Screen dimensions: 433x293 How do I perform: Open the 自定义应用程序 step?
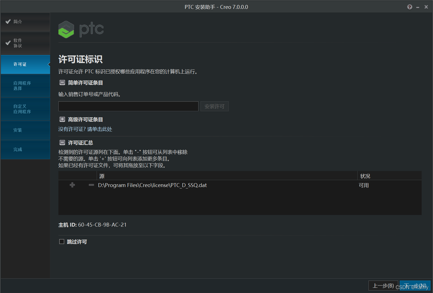(25, 109)
